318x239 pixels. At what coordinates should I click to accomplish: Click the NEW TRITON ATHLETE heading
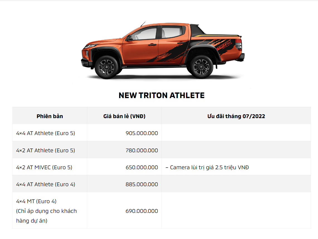point(162,96)
